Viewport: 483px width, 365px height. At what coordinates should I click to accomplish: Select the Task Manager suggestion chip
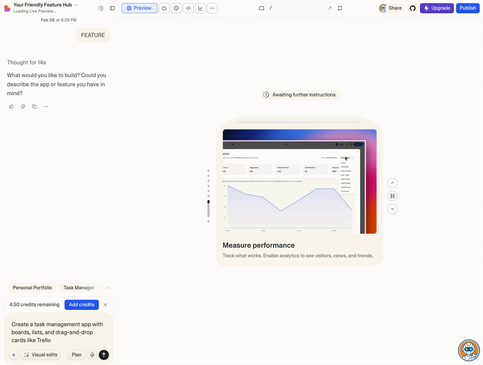(79, 288)
